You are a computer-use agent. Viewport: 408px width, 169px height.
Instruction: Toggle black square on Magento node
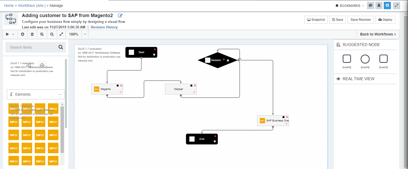tap(118, 85)
